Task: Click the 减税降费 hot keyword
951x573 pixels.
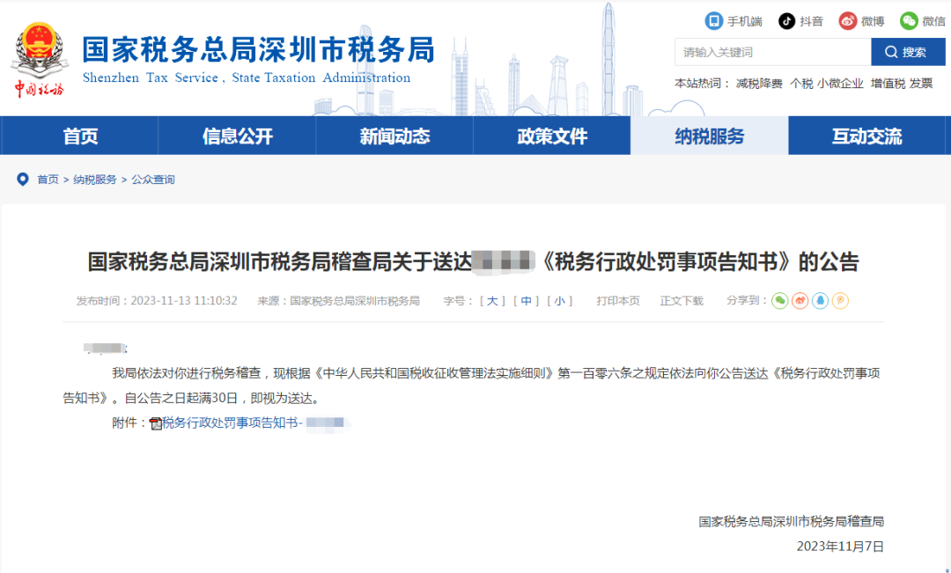Action: (x=759, y=84)
